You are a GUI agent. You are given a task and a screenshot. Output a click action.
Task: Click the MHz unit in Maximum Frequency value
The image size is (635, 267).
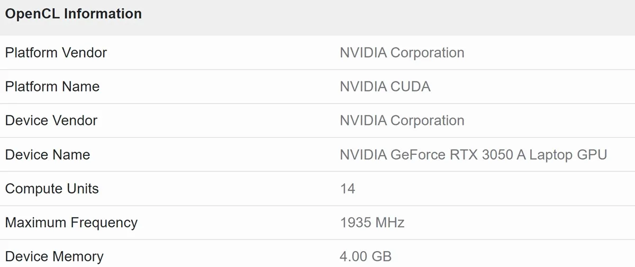(391, 223)
